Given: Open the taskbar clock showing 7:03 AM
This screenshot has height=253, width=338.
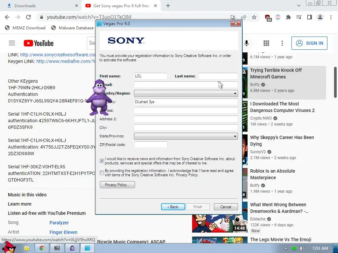Looking at the screenshot, I should point(320,248).
